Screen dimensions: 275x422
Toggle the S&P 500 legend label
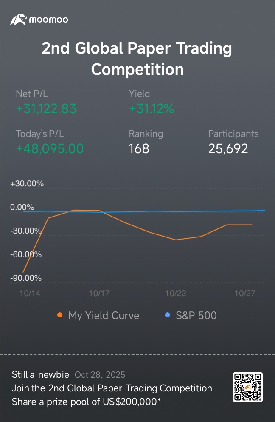(196, 316)
